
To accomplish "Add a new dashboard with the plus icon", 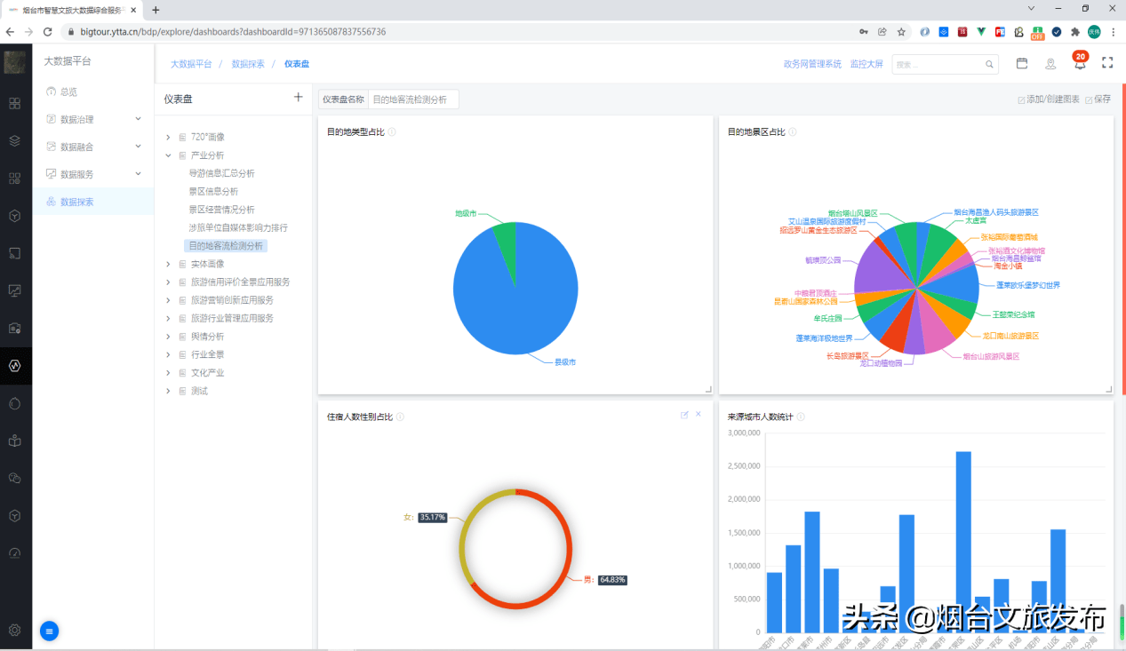I will 298,98.
